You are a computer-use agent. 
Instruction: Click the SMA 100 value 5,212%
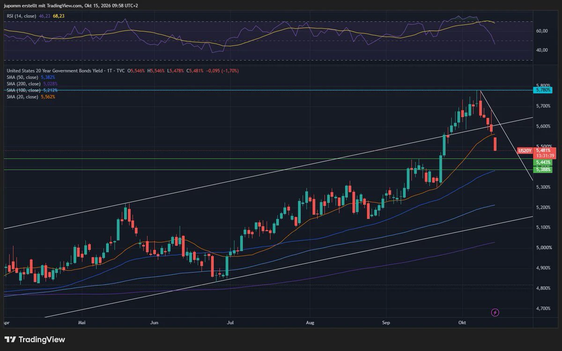(x=50, y=90)
